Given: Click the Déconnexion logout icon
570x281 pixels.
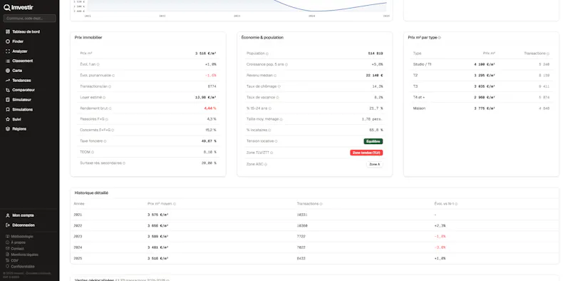Looking at the screenshot, I should click(8, 225).
